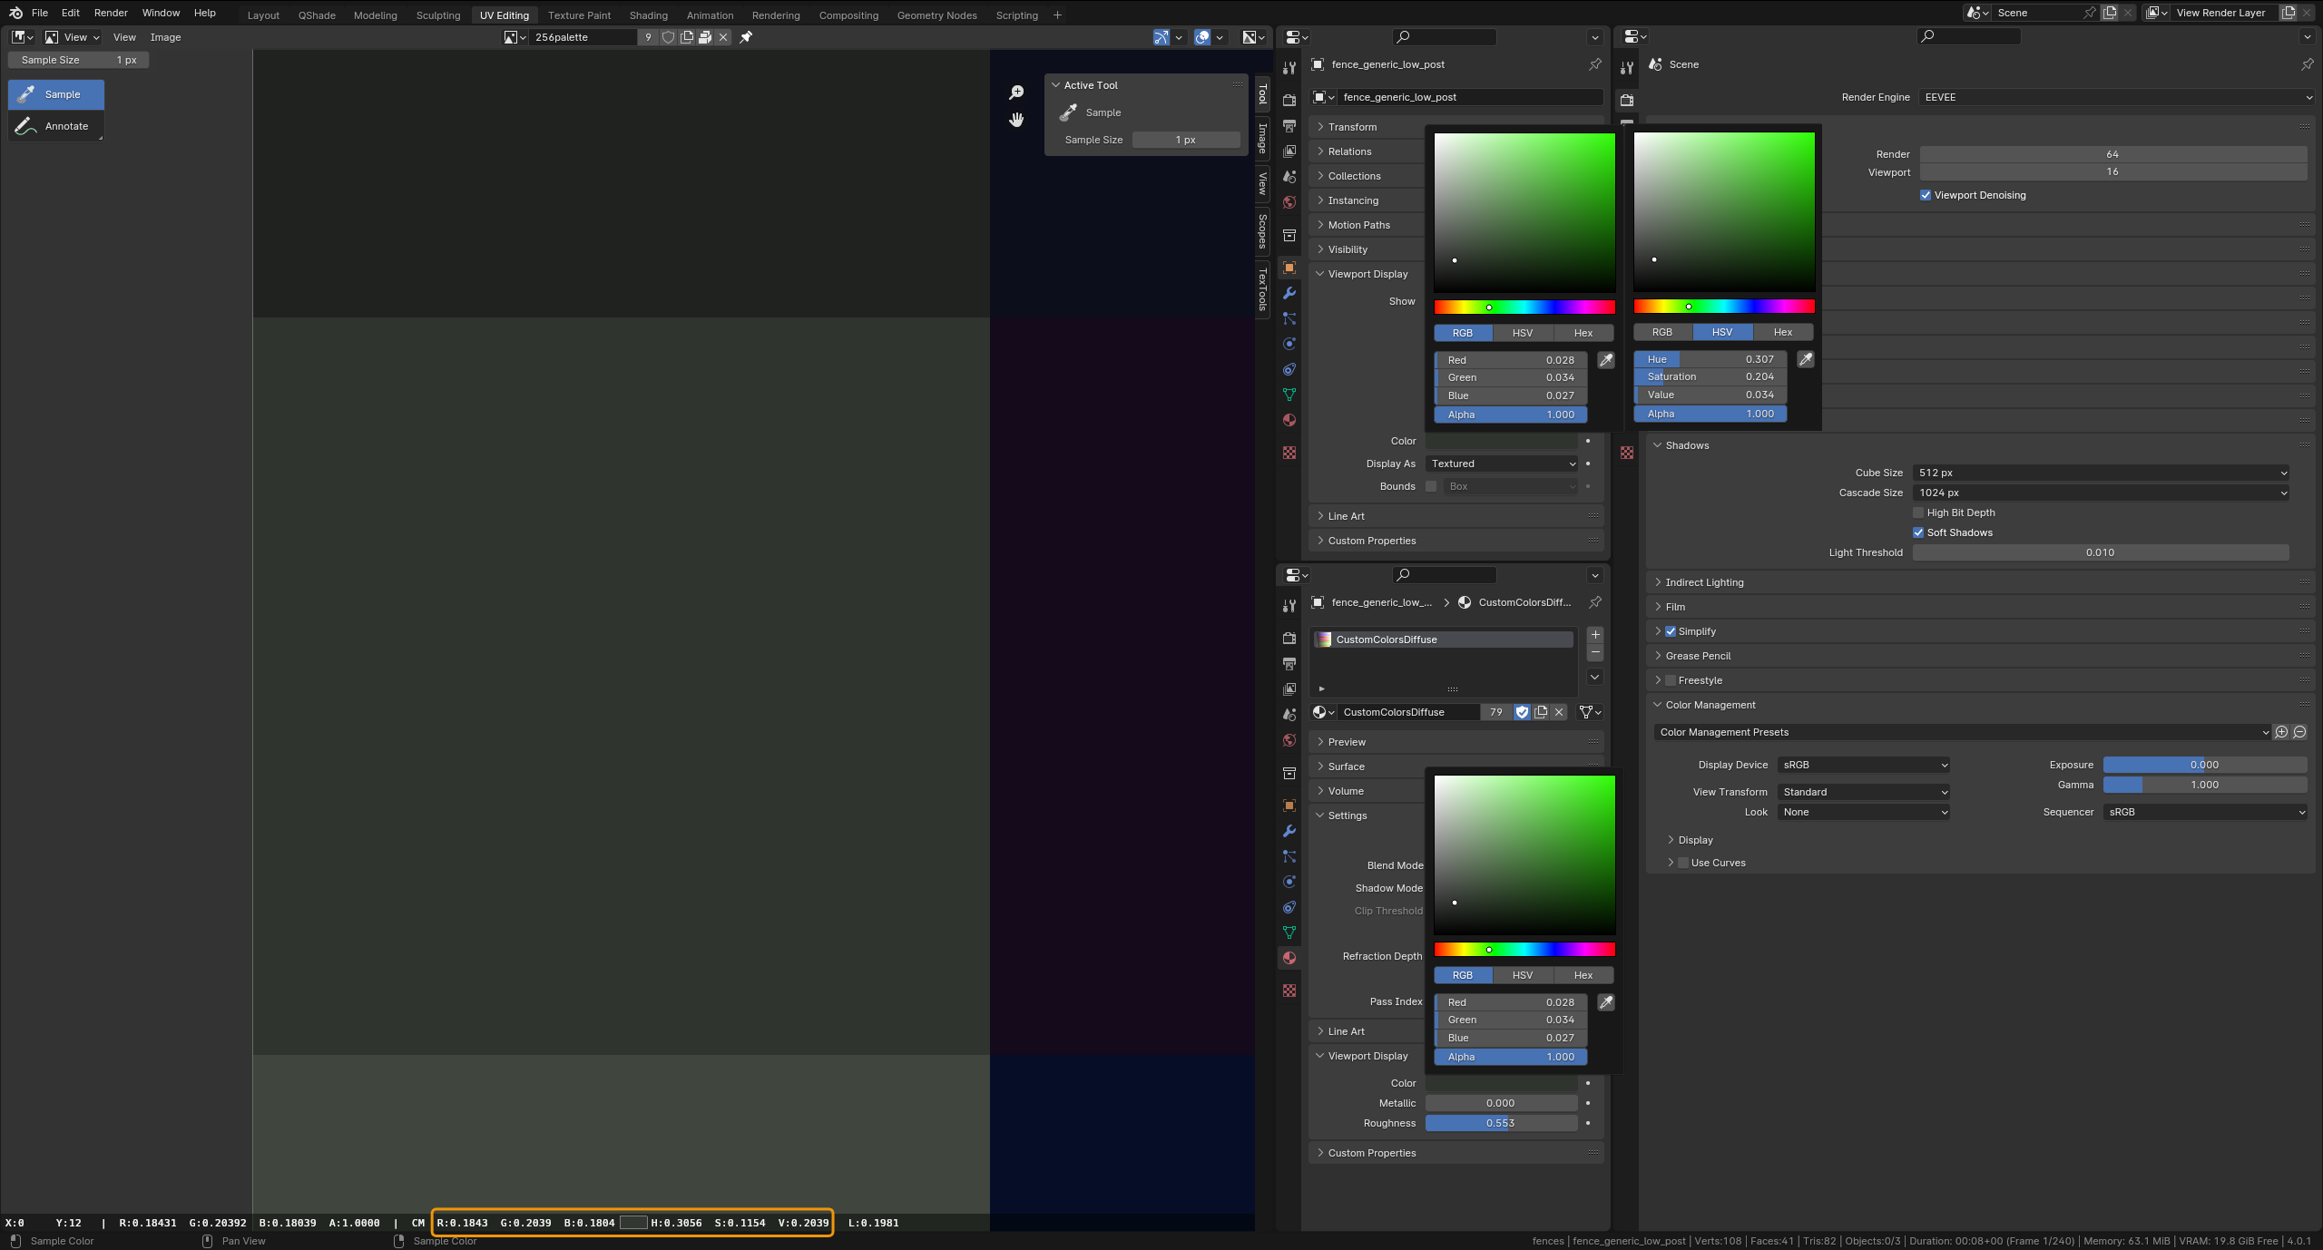Add a material slot with the plus icon
The height and width of the screenshot is (1250, 2323).
pyautogui.click(x=1595, y=635)
